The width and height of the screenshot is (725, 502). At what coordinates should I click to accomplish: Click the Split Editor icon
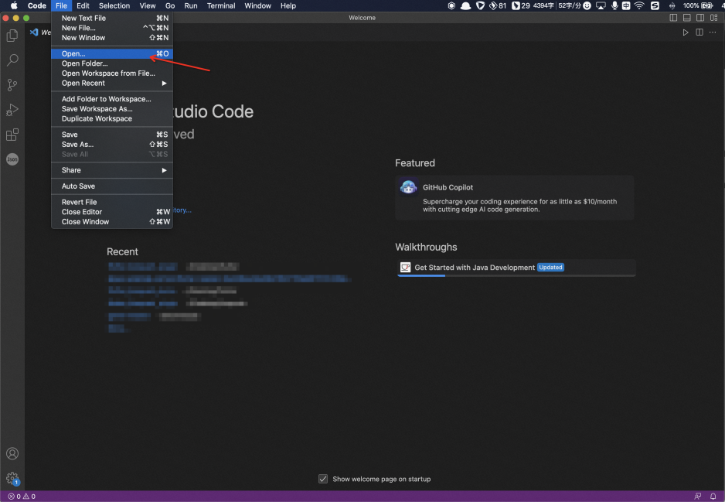click(699, 32)
